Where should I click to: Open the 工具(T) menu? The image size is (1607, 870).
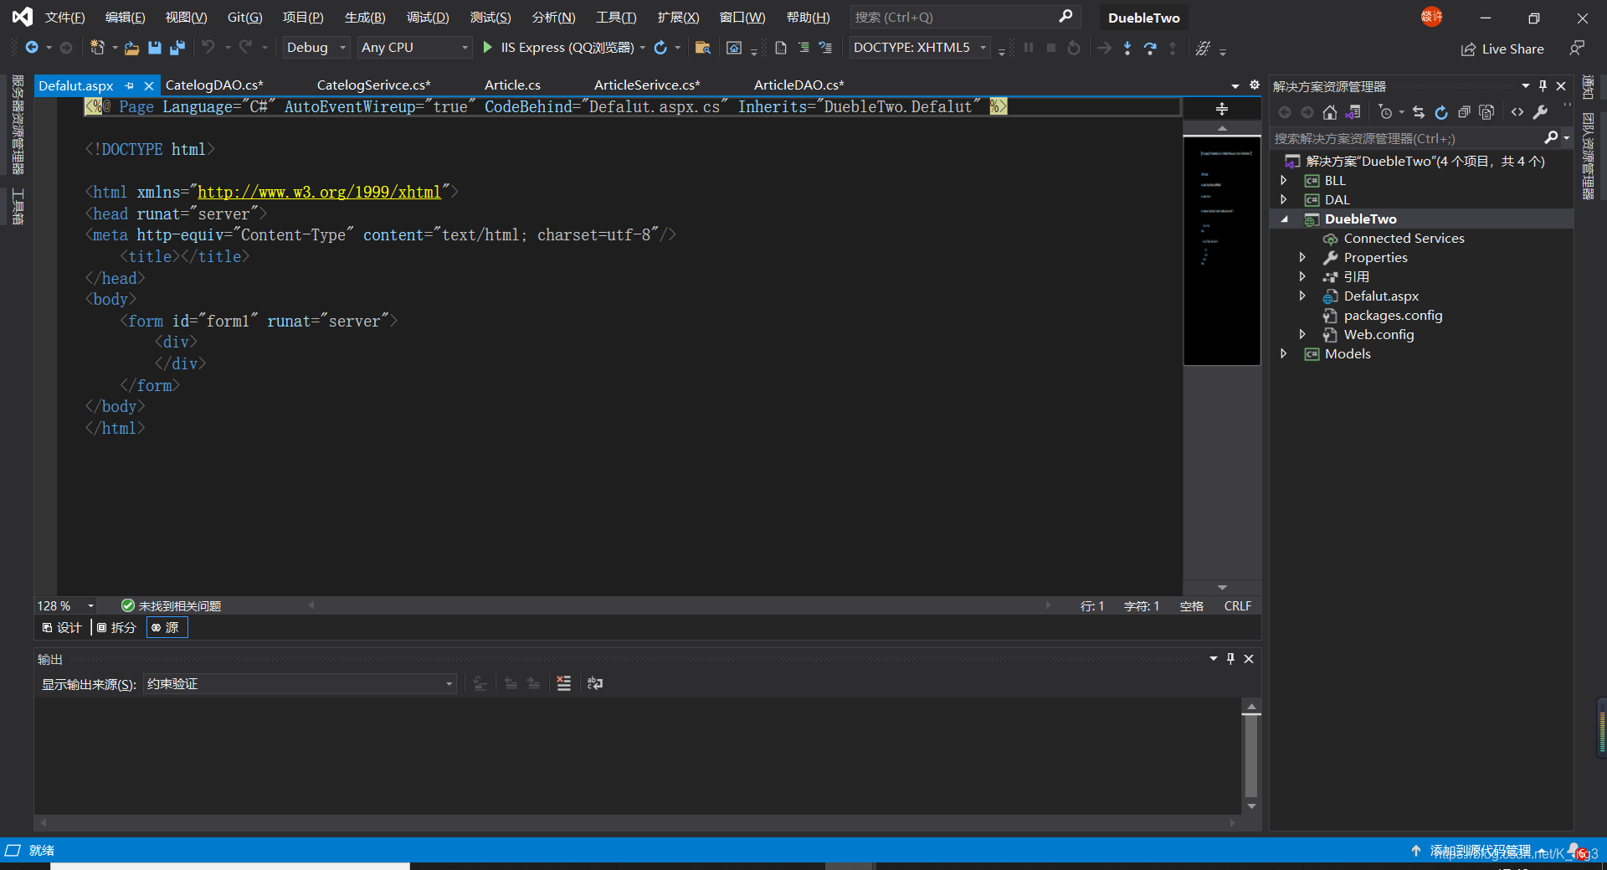pos(615,18)
